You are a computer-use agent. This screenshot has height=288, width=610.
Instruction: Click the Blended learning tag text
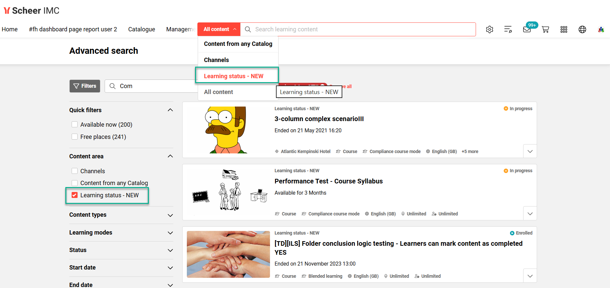tap(325, 276)
